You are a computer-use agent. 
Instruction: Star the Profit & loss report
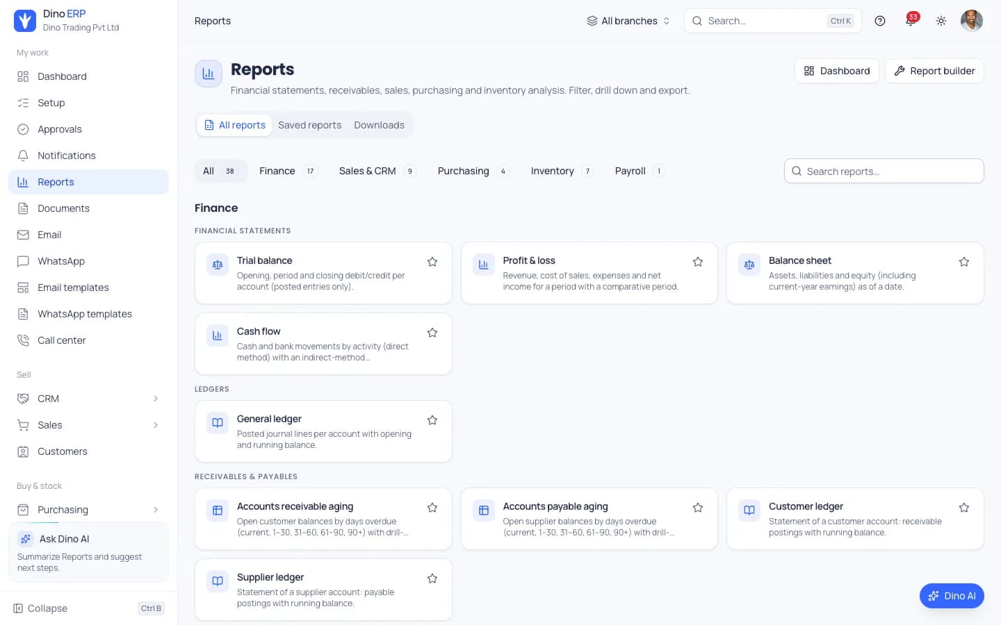pyautogui.click(x=698, y=262)
